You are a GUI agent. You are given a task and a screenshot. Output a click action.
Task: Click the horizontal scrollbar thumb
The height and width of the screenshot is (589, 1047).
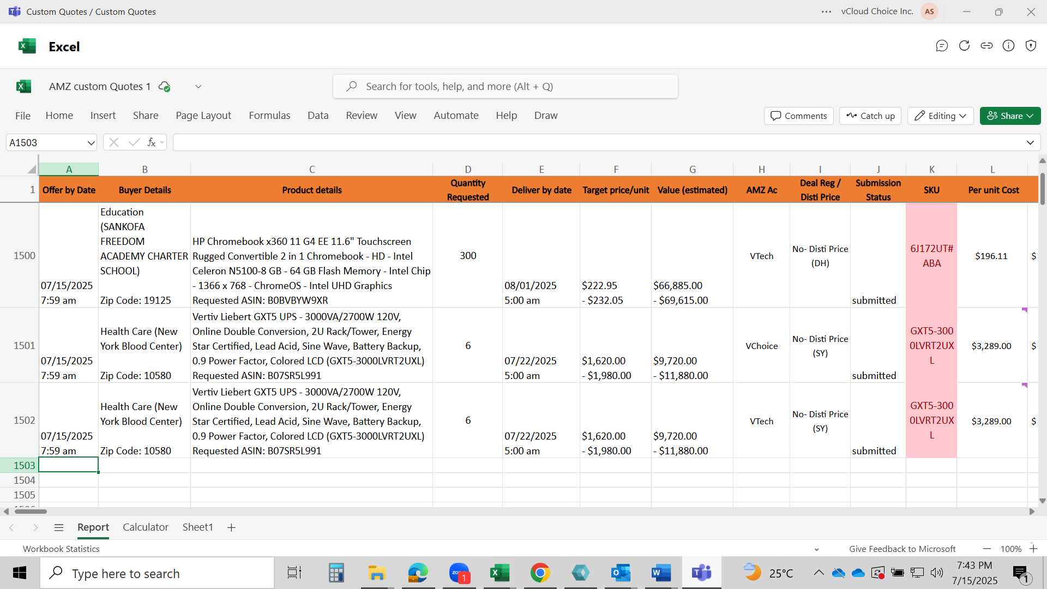[x=31, y=512]
